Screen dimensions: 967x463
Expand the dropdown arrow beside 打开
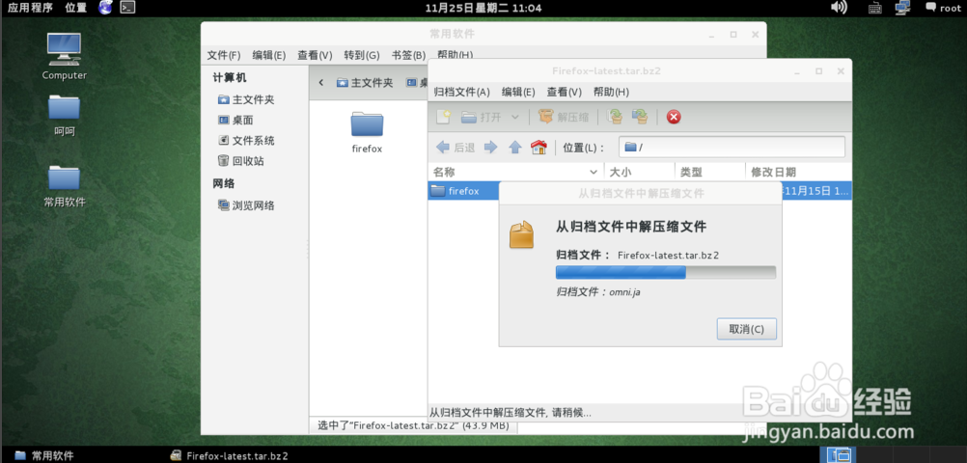click(x=515, y=117)
